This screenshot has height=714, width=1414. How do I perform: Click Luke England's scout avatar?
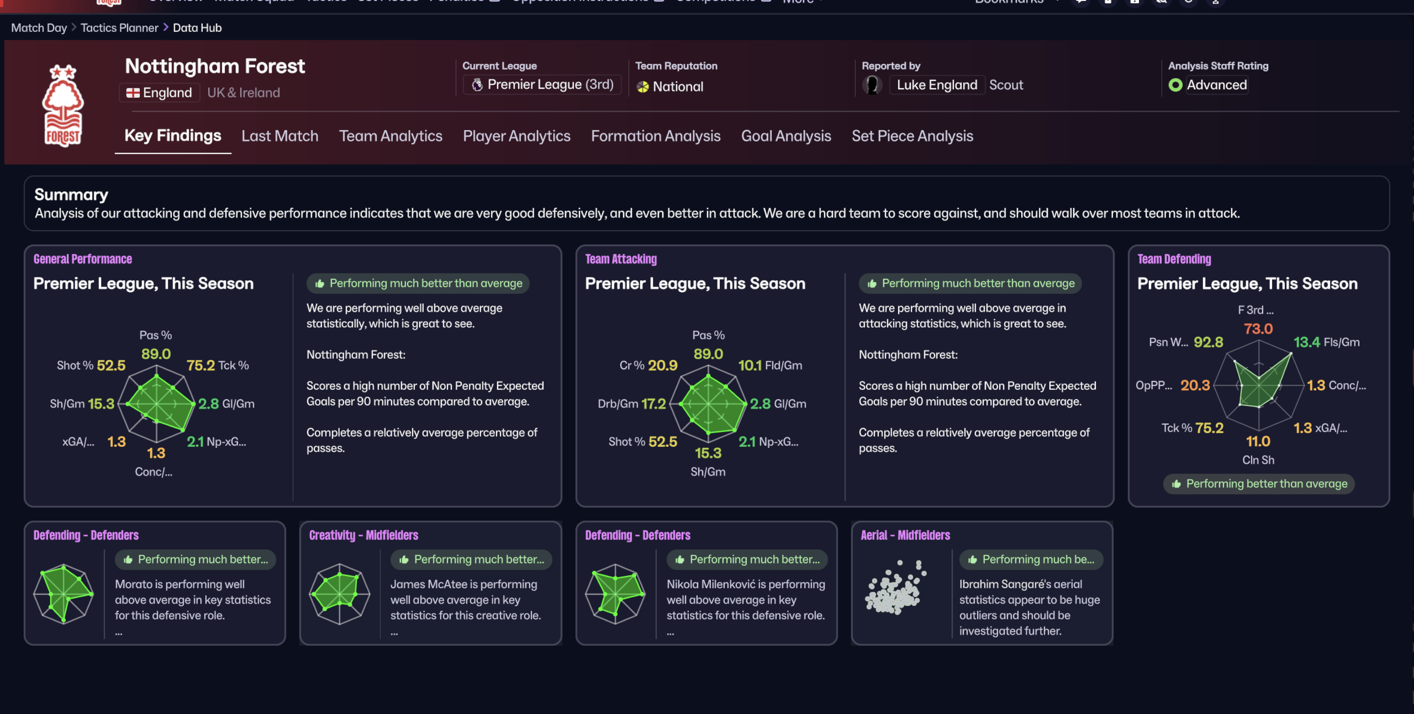pos(871,85)
